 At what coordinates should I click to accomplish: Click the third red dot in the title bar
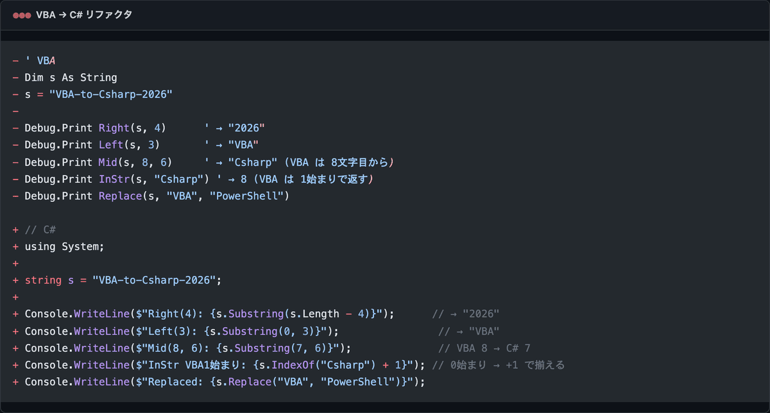tap(28, 15)
